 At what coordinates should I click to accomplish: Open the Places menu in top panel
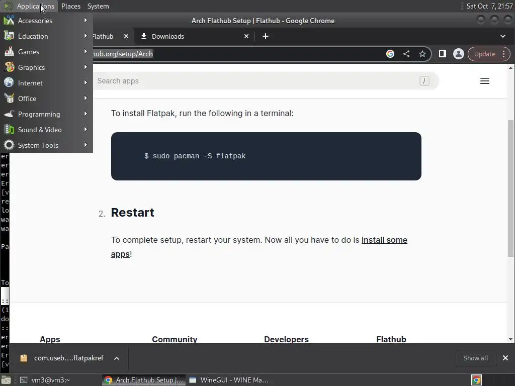pyautogui.click(x=70, y=6)
